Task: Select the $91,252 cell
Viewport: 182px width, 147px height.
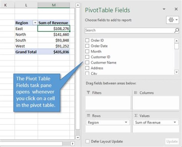Action: [54, 46]
